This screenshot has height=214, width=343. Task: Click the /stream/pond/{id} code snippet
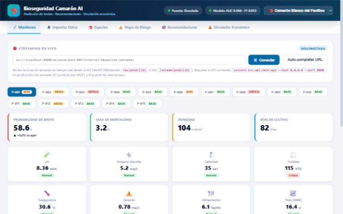(175, 70)
